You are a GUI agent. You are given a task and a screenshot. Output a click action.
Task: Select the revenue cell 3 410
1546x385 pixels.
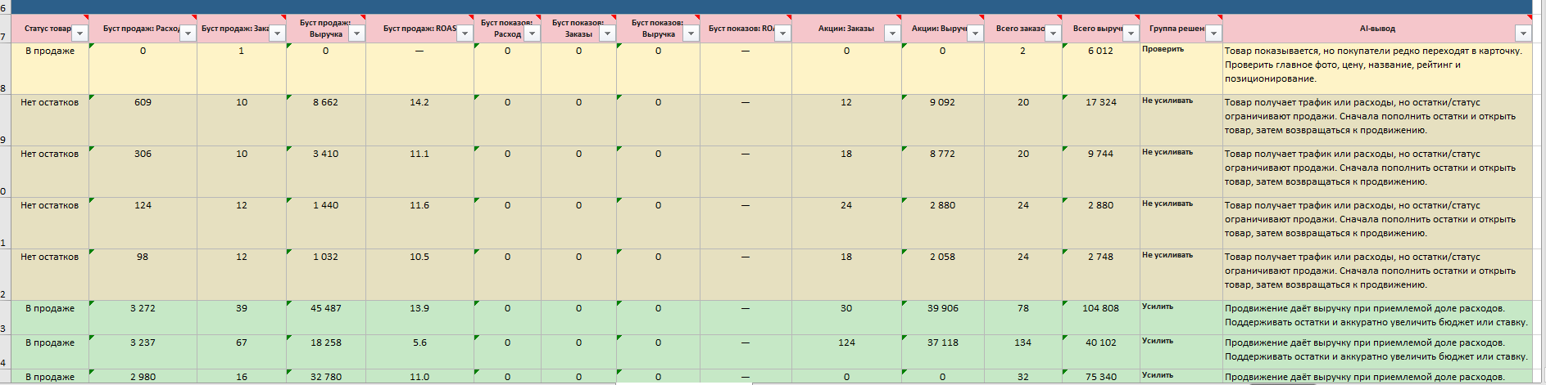click(x=326, y=172)
